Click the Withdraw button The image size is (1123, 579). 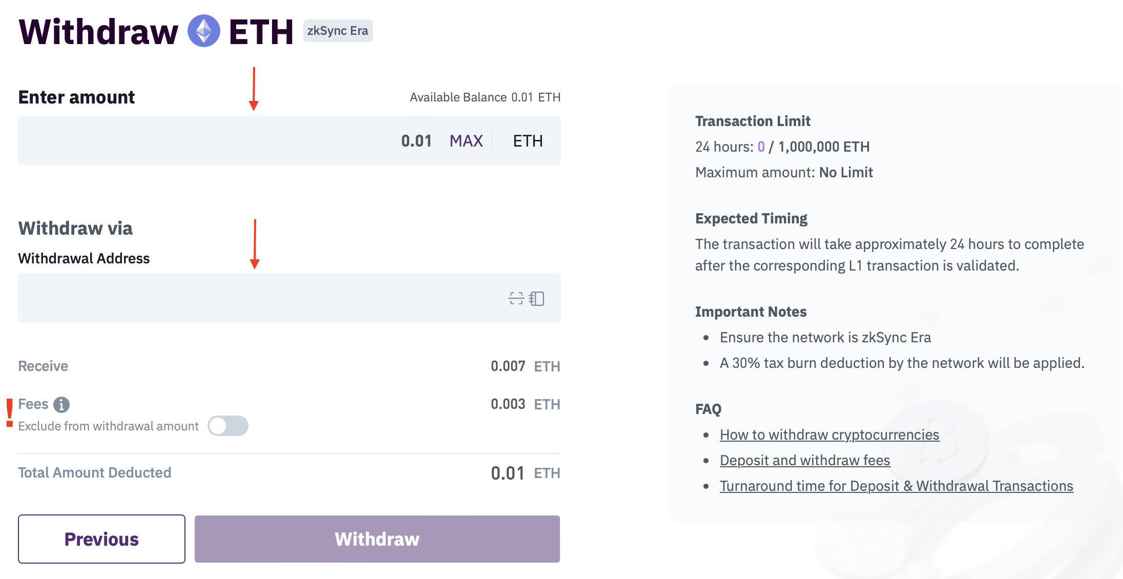tap(377, 539)
